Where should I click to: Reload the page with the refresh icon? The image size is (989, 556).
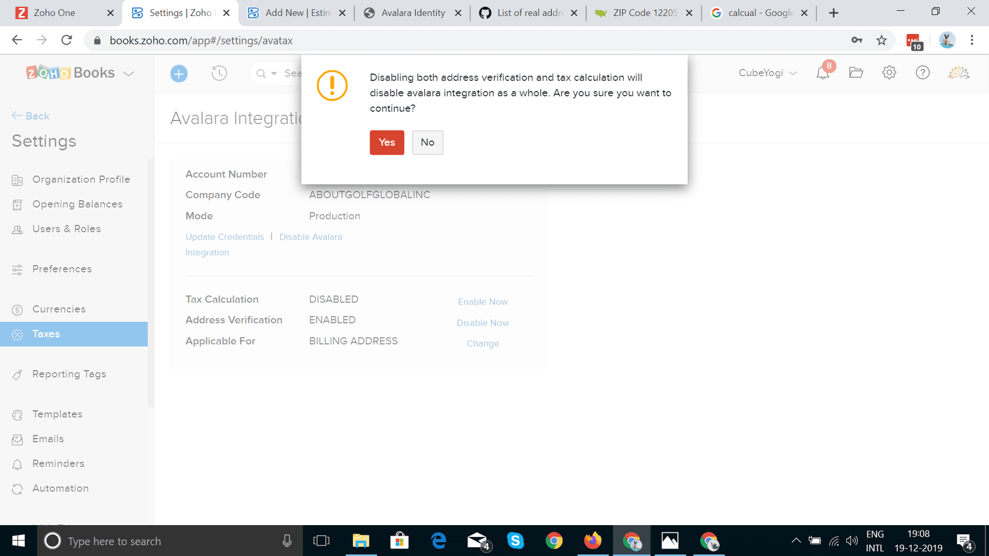pos(67,40)
